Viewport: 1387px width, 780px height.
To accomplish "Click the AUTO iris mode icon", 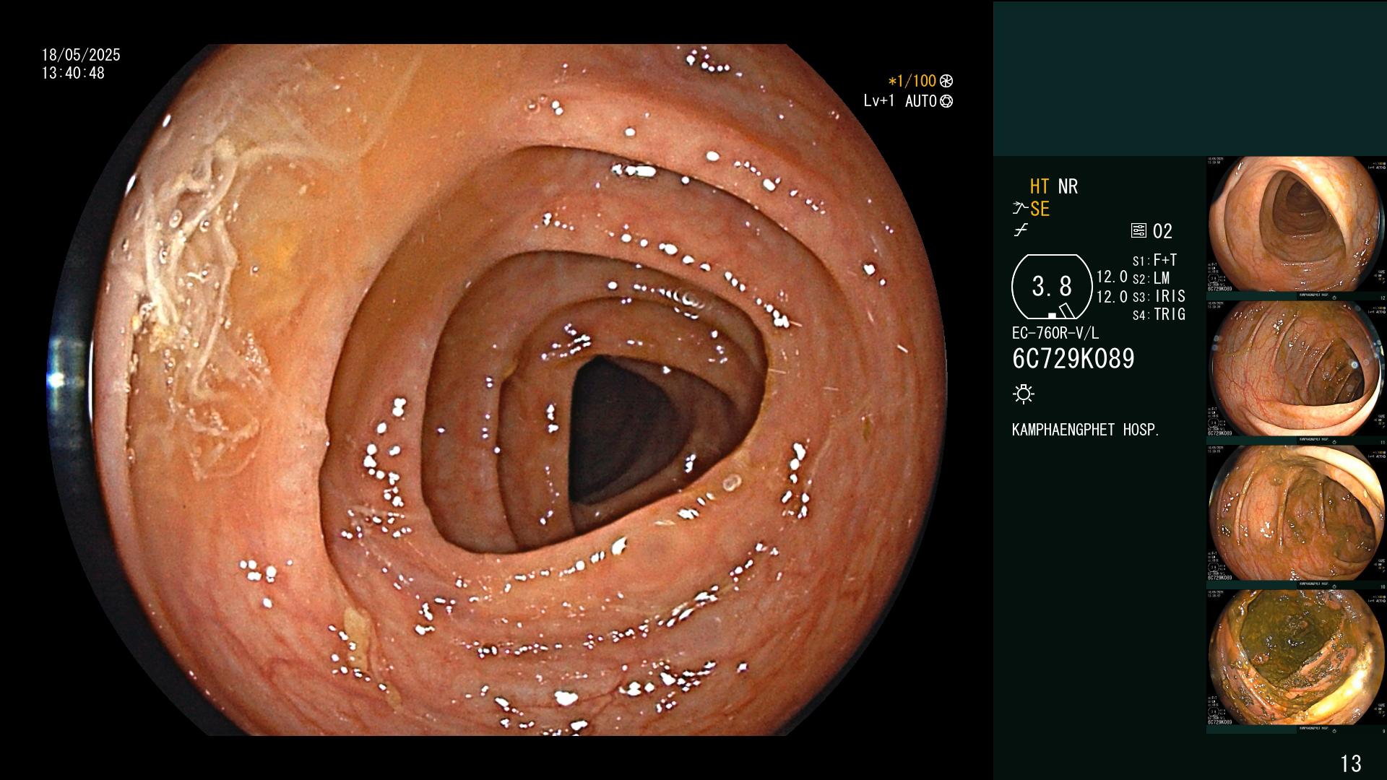I will [x=946, y=101].
